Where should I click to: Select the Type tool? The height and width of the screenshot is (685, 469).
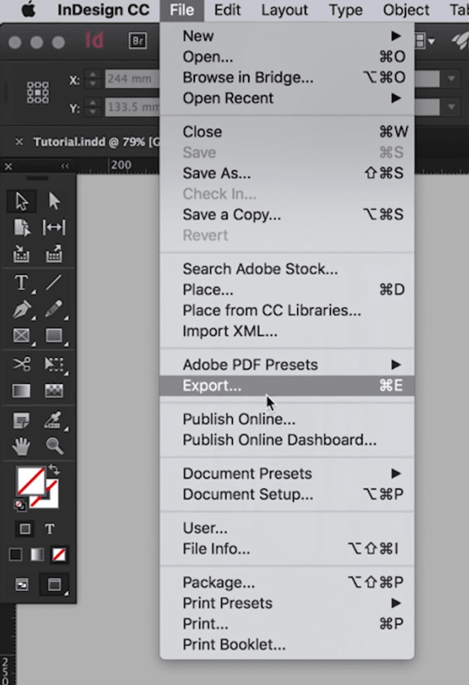(22, 283)
